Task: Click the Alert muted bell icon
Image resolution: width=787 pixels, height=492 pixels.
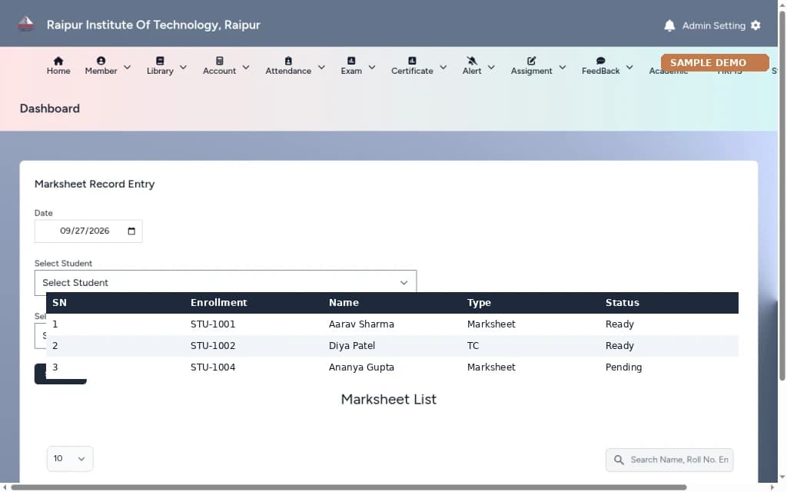Action: pos(472,61)
